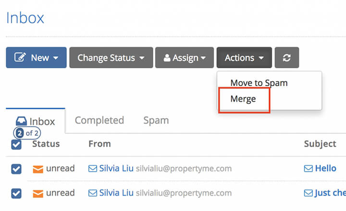Image resolution: width=346 pixels, height=211 pixels.
Task: Select Move to Spam menu option
Action: click(259, 83)
